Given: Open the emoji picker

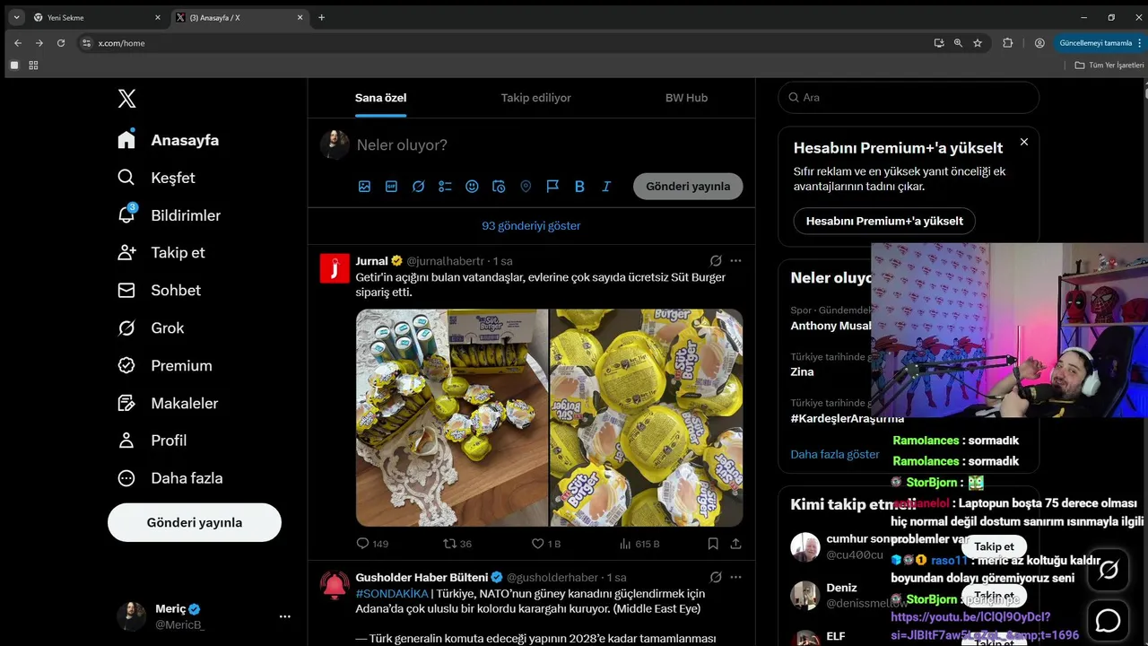Looking at the screenshot, I should click(x=472, y=187).
